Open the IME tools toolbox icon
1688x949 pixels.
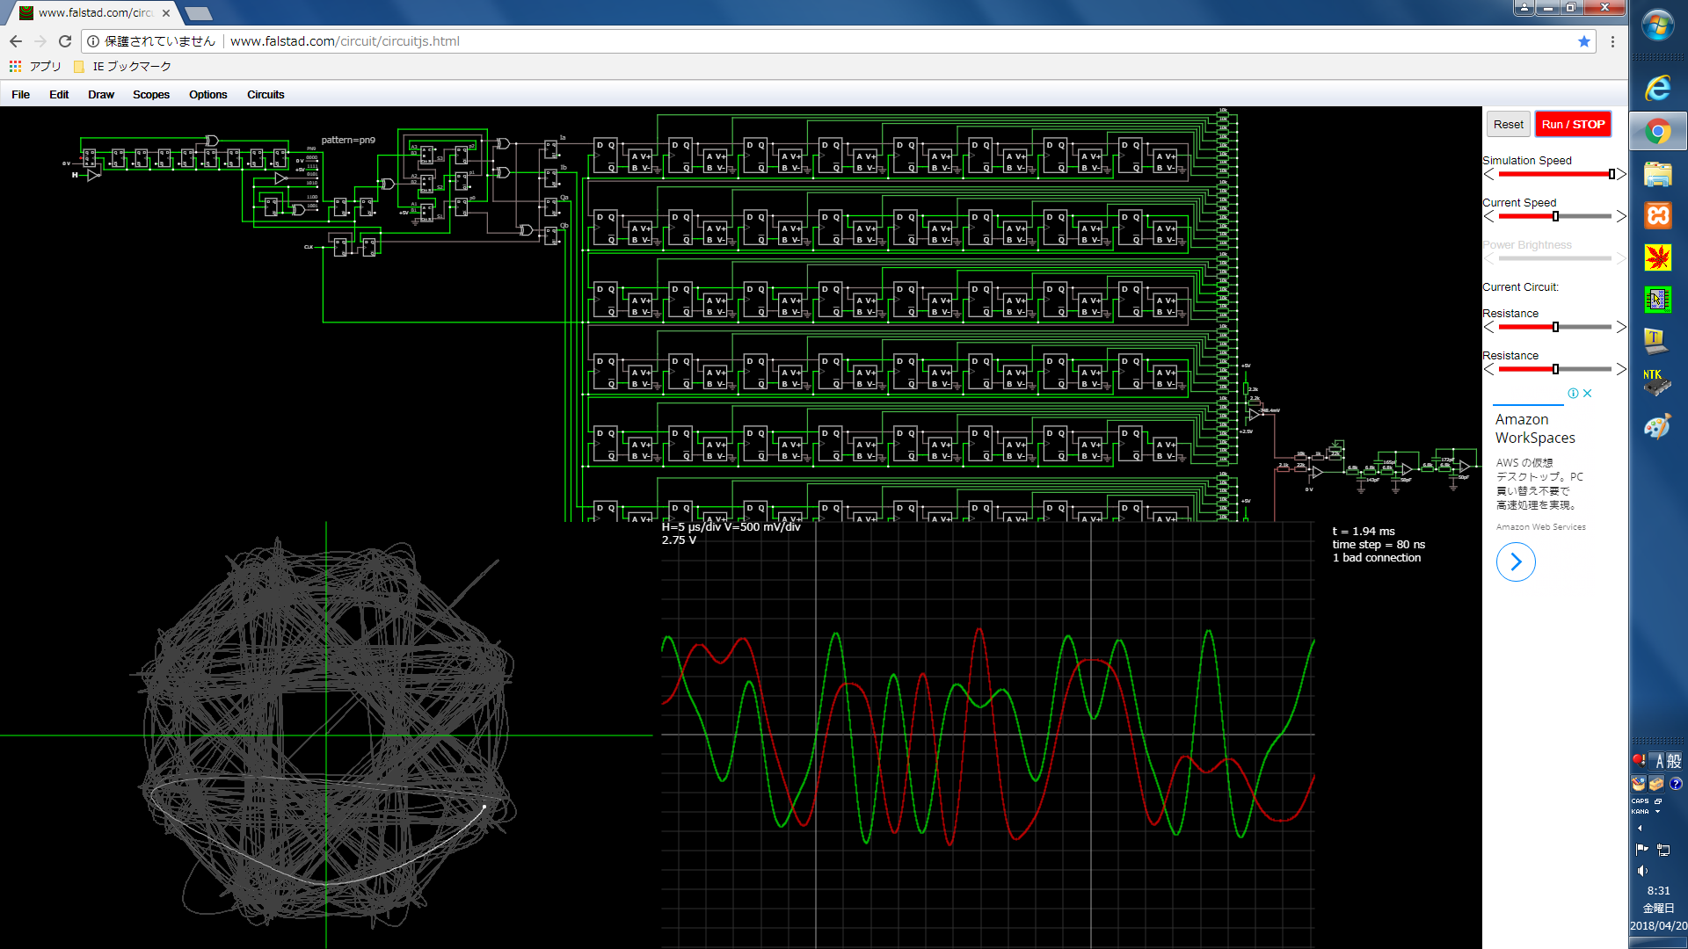click(x=1656, y=784)
